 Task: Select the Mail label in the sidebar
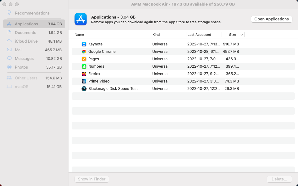click(x=19, y=50)
